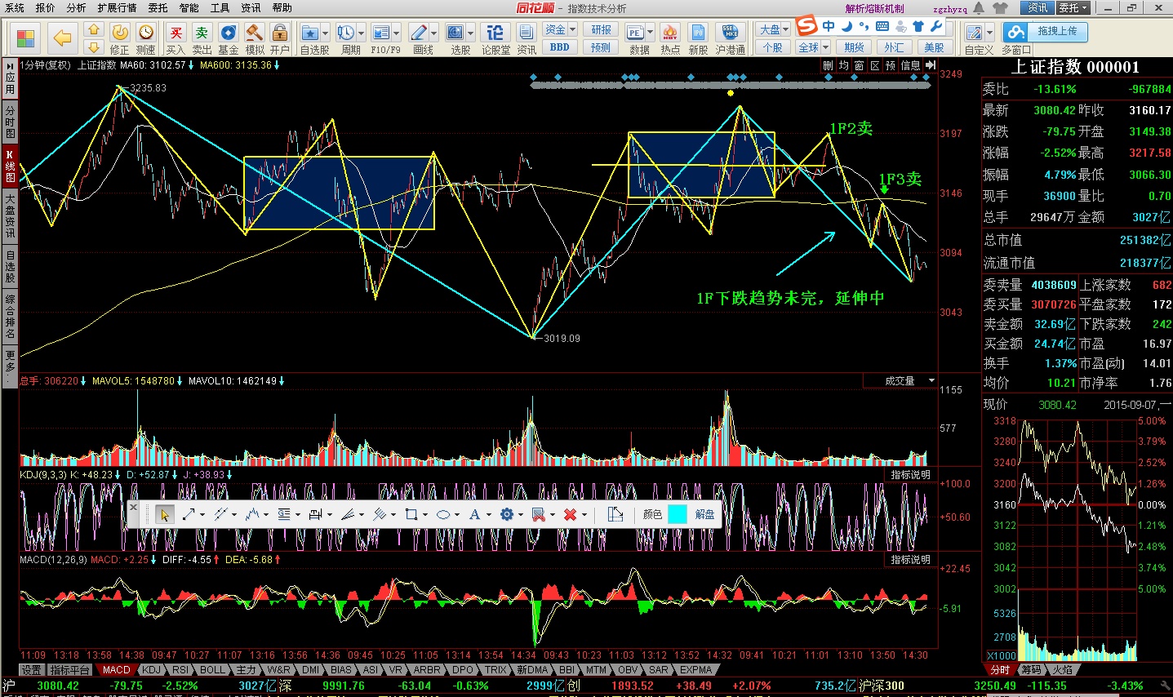This screenshot has height=697, width=1173.
Task: Open the 扩展行情 menu
Action: [x=117, y=8]
